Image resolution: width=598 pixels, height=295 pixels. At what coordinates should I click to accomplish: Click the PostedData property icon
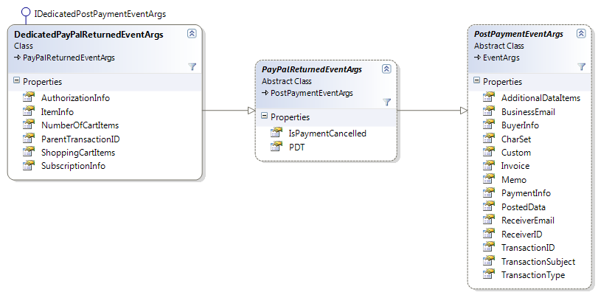tap(489, 206)
